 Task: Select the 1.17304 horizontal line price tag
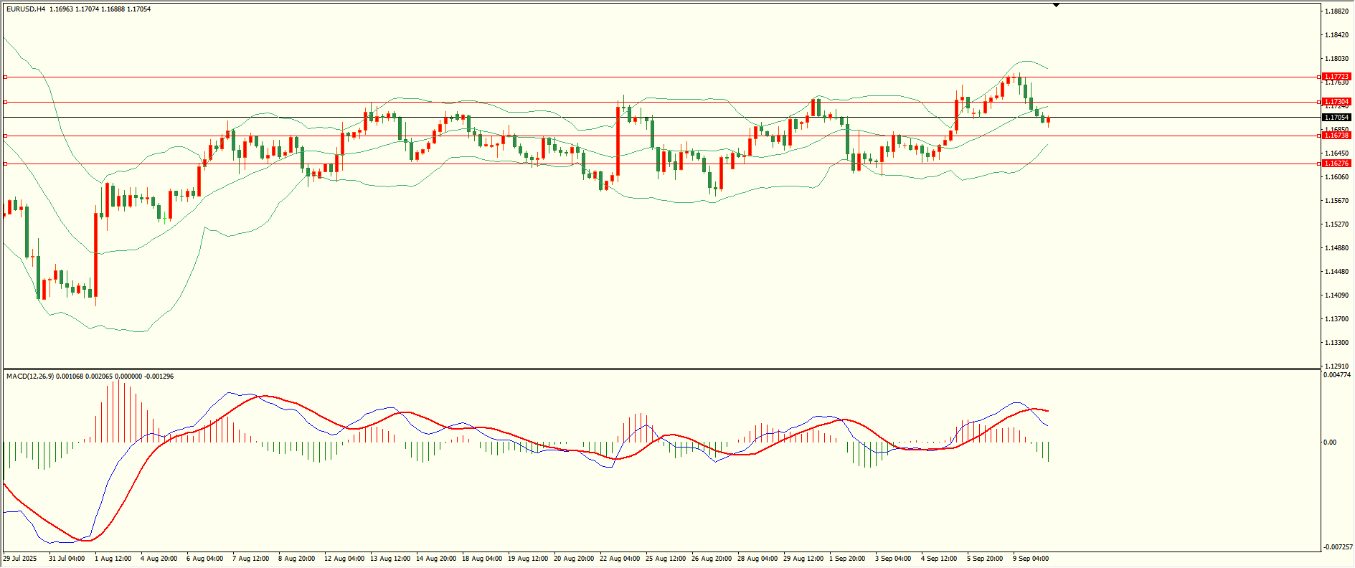tap(1336, 102)
